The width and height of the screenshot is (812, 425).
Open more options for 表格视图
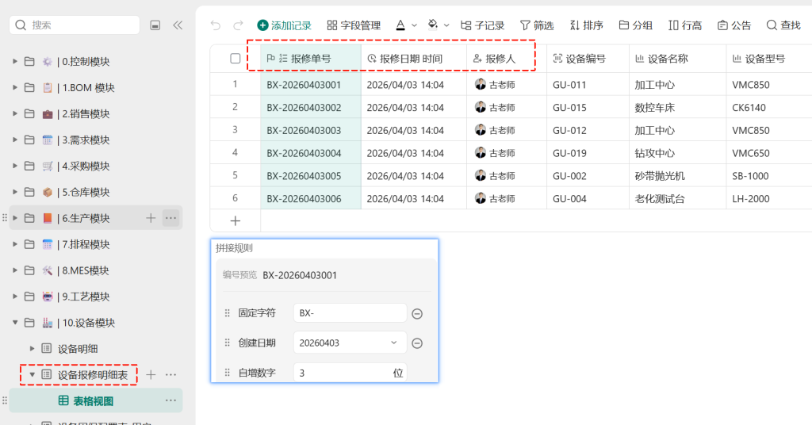coord(171,400)
